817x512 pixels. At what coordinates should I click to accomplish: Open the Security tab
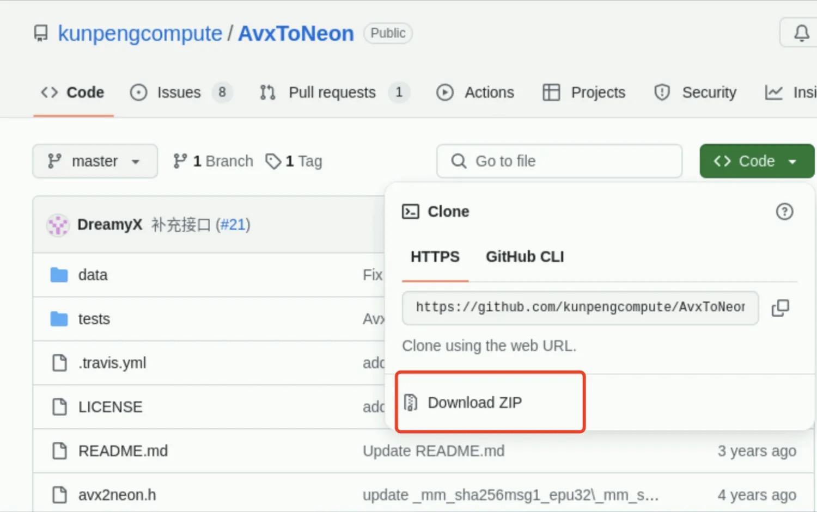tap(695, 92)
